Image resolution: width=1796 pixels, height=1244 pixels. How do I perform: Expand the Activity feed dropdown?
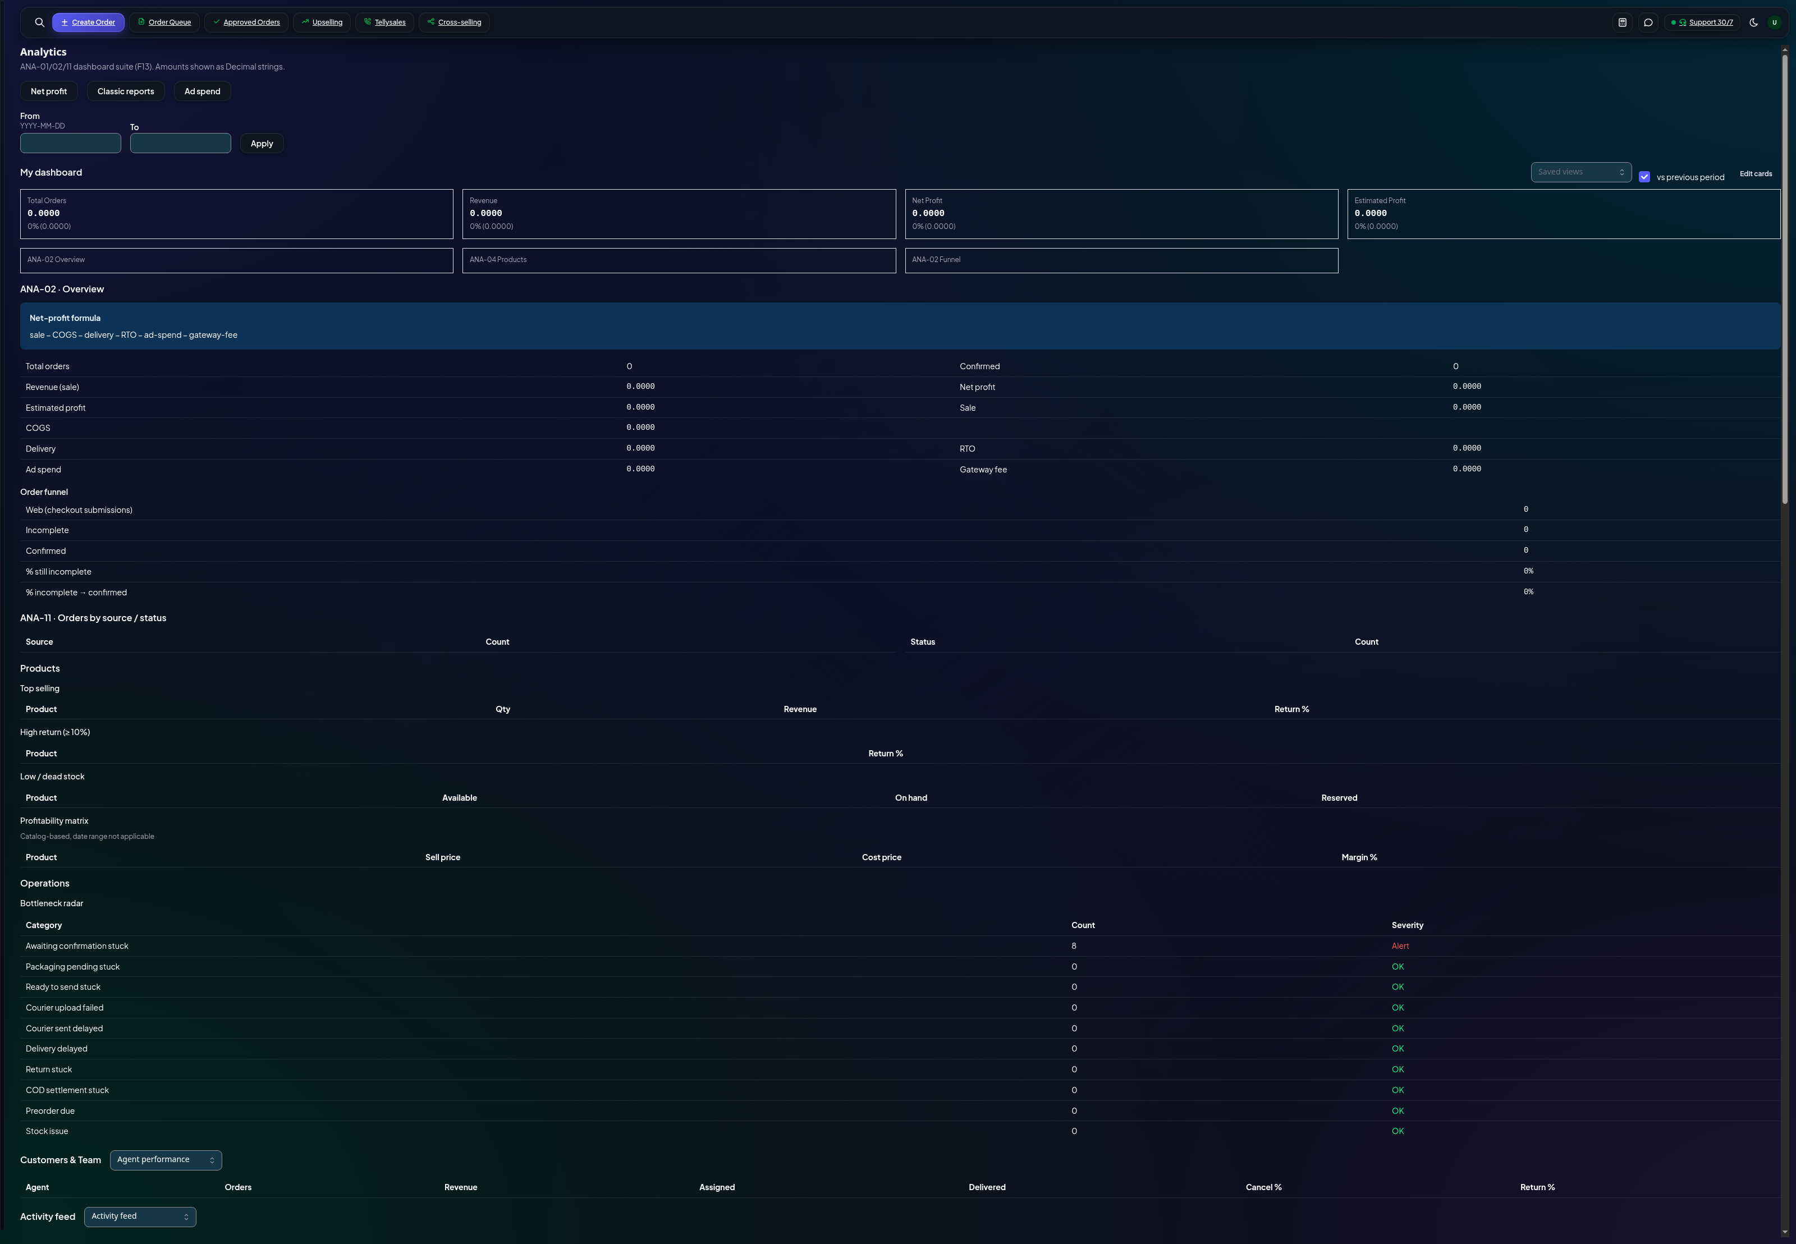pos(140,1217)
